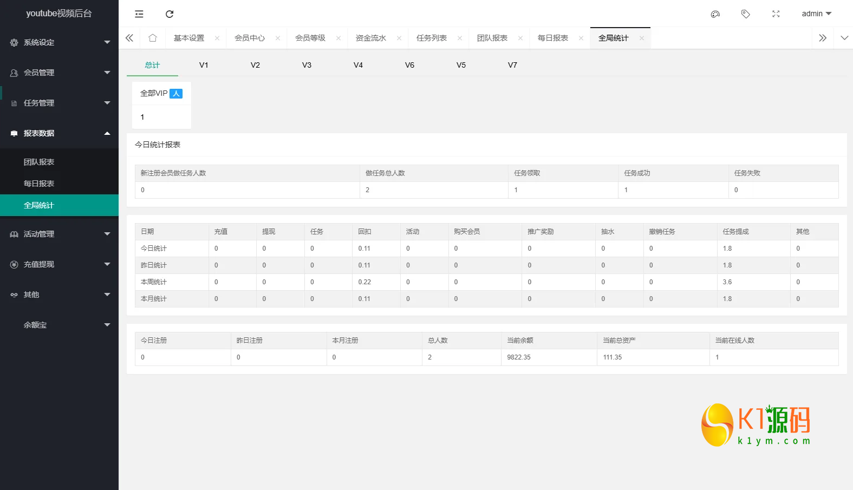Screen dimensions: 853x490
Task: Click the 今日统计报表 section heading
Action: (158, 145)
